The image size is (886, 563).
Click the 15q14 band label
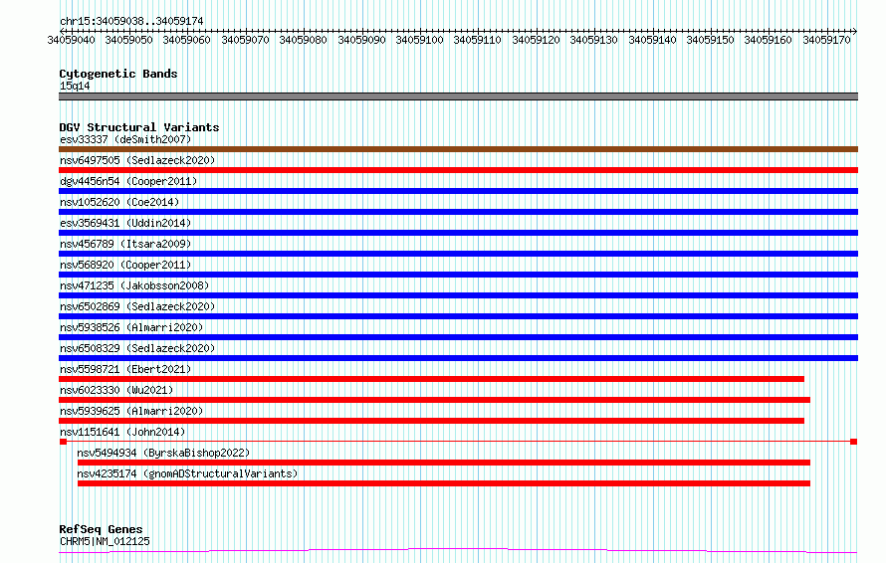coord(75,86)
